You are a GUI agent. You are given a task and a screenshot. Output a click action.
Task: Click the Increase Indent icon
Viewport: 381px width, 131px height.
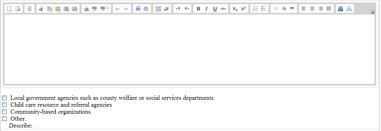[x=283, y=9]
